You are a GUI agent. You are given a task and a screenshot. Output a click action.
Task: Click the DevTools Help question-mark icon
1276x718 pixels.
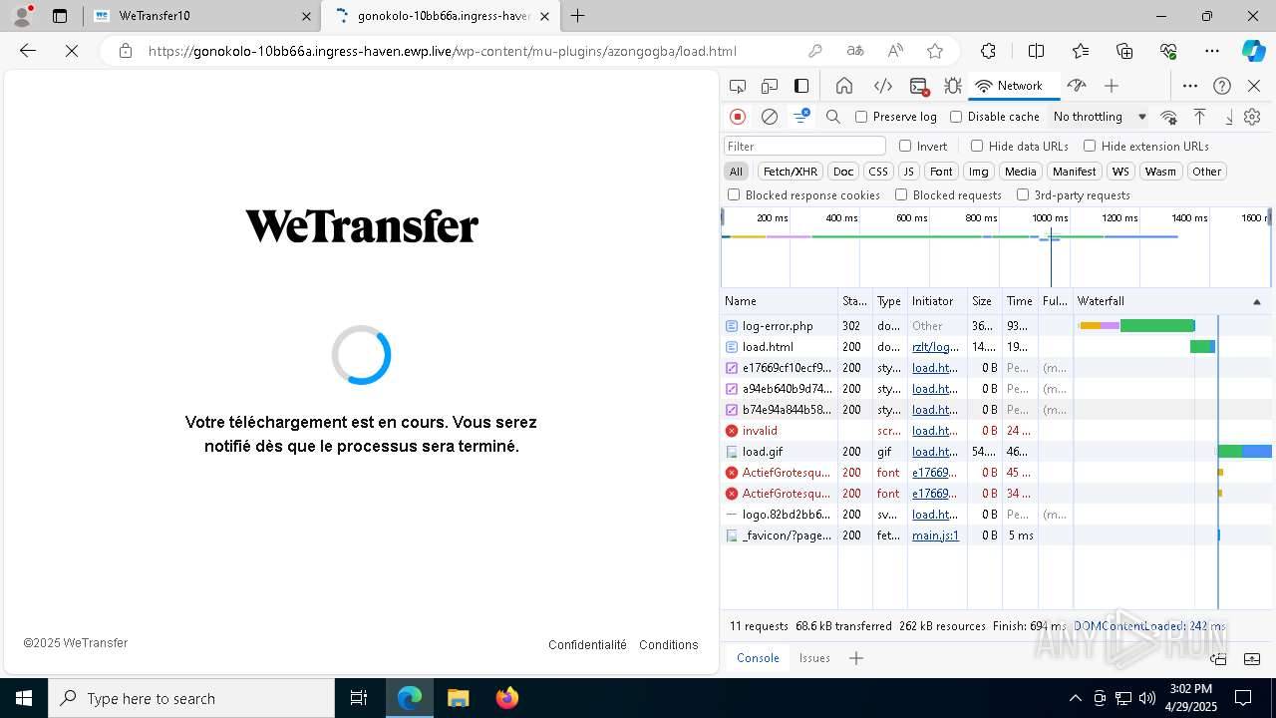click(x=1222, y=86)
